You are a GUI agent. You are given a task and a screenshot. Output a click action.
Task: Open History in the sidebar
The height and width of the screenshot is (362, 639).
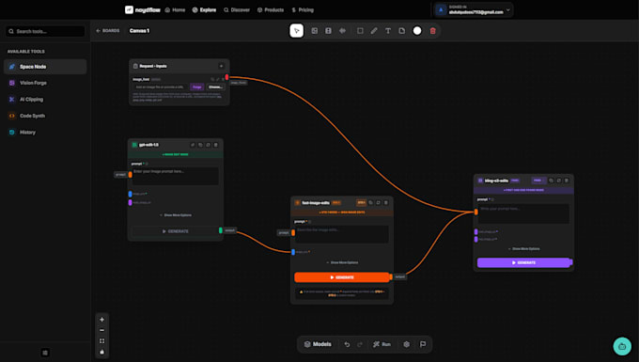[45, 132]
